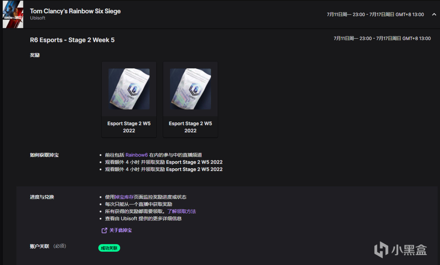
Task: Open the Tom Clancy's Rainbow Six Siege title
Action: click(x=75, y=11)
